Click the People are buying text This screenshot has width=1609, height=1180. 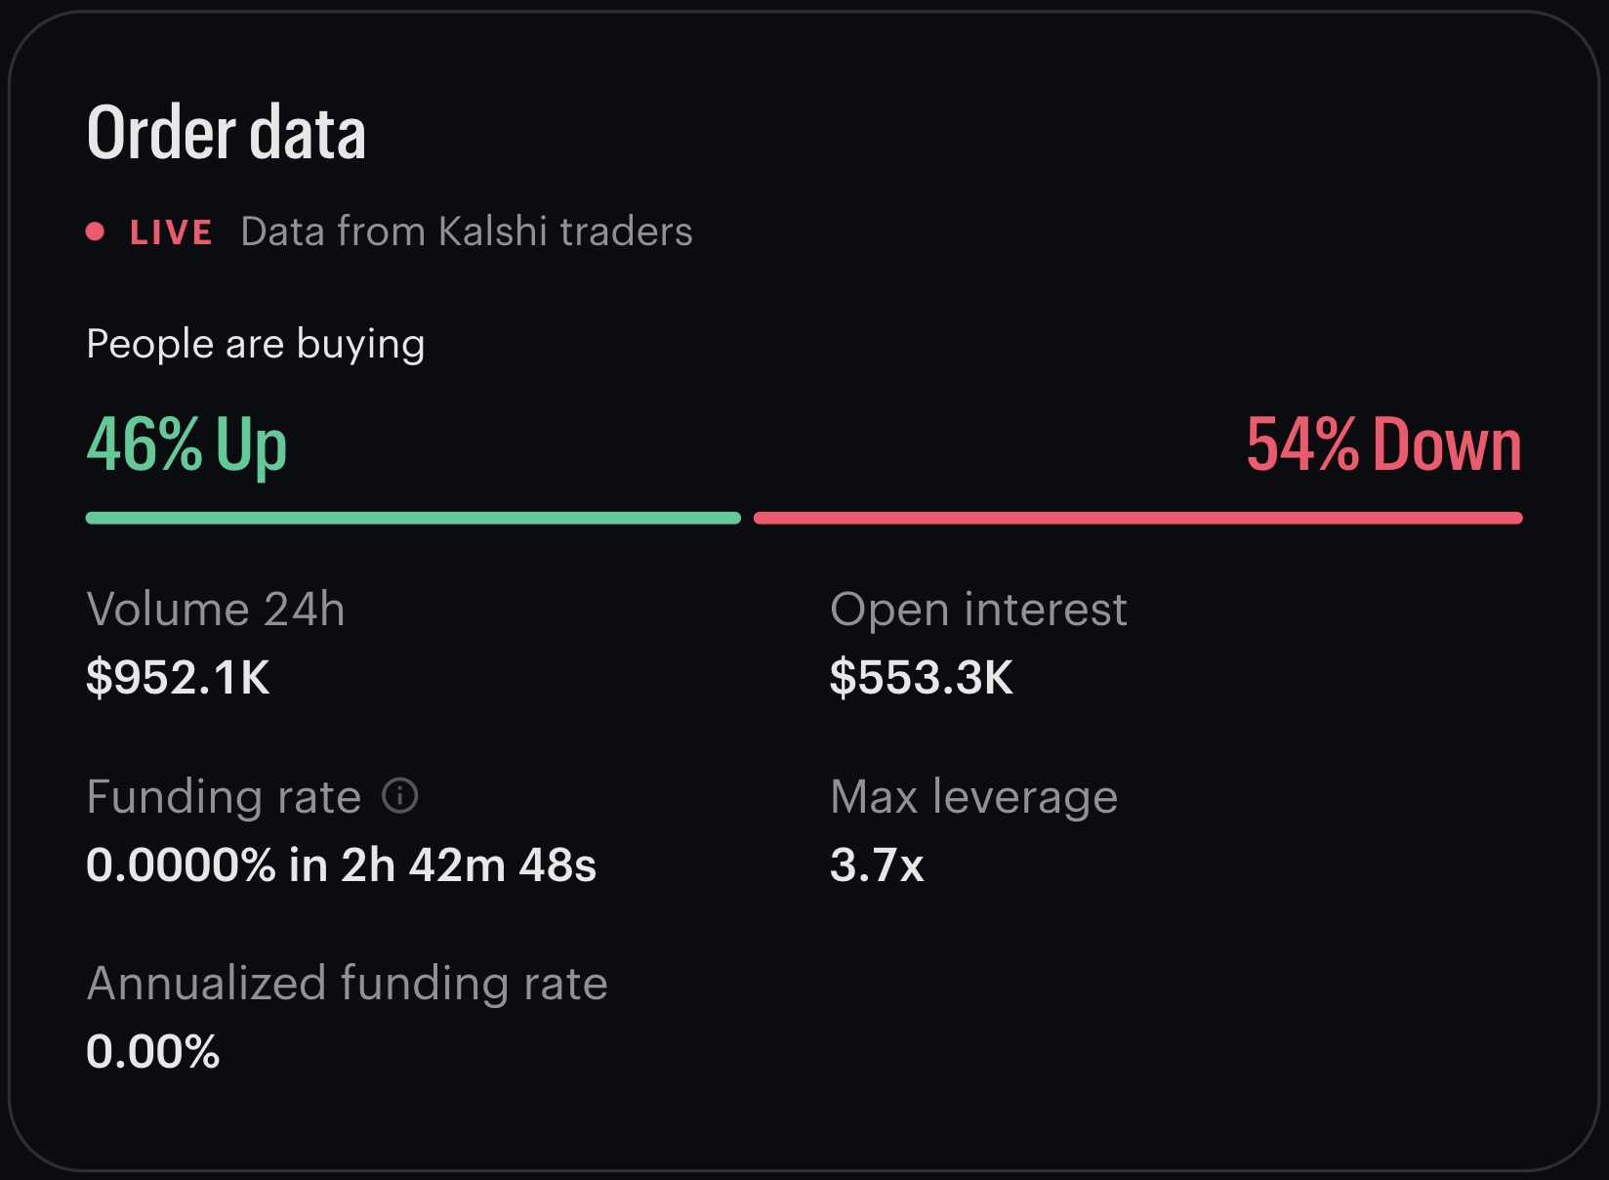point(256,345)
